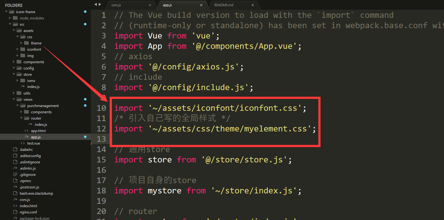
Task: Click the theme folder icon
Action: (x=26, y=43)
